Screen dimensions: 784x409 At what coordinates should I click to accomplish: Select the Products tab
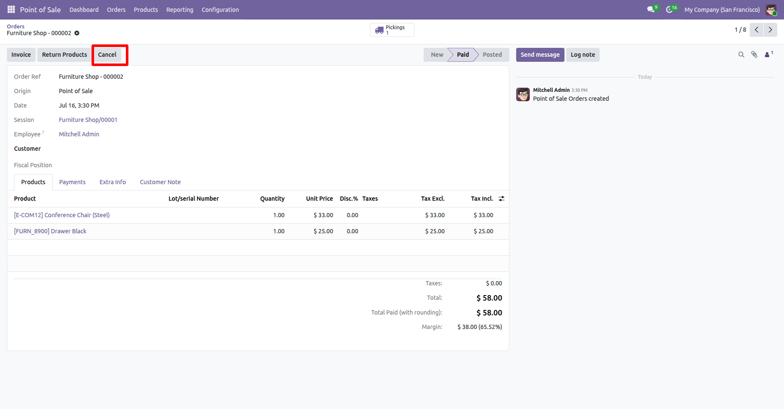(x=33, y=182)
